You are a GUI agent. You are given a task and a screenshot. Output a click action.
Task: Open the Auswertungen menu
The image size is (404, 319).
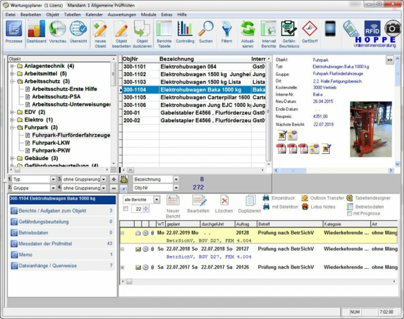pyautogui.click(x=121, y=14)
